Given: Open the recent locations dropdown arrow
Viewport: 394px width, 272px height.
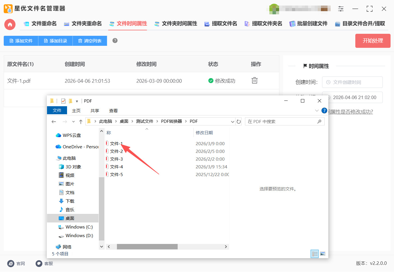Looking at the screenshot, I should [x=73, y=122].
